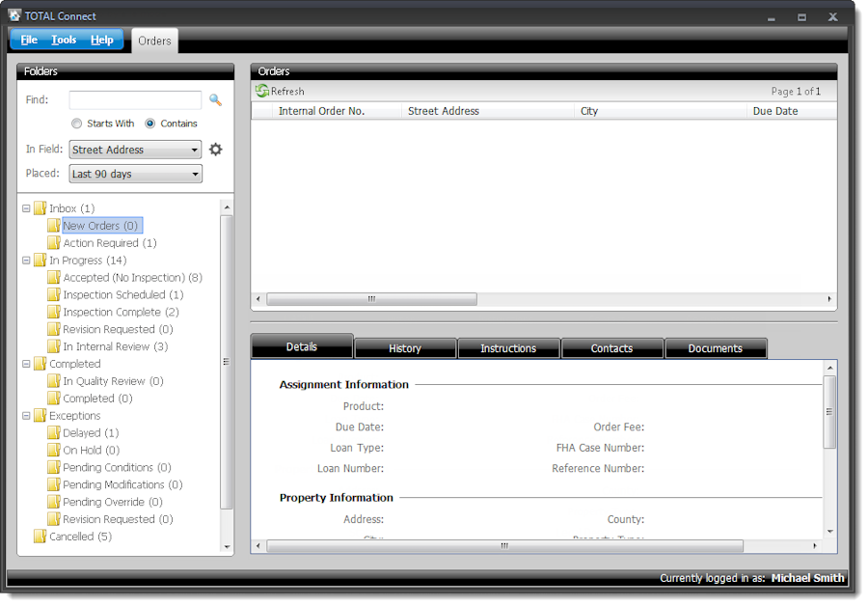Open the File menu

[x=29, y=40]
